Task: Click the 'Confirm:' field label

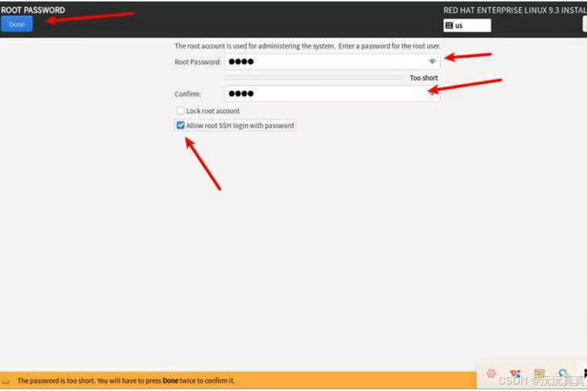Action: coord(187,94)
